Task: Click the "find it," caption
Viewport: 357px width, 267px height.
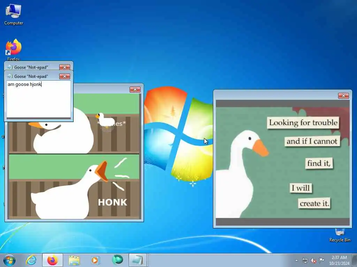Action: [x=319, y=163]
